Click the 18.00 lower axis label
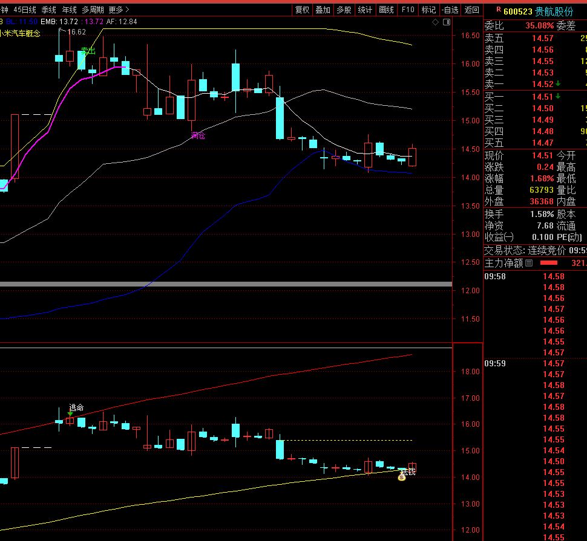587x541 pixels. pyautogui.click(x=470, y=372)
